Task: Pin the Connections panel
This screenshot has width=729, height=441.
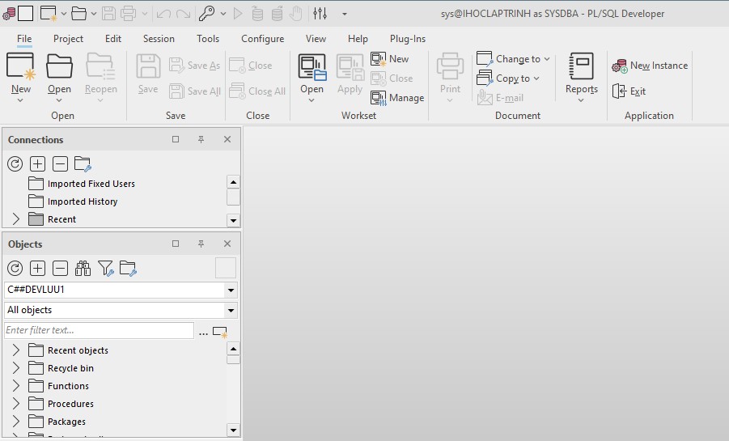Action: 201,139
